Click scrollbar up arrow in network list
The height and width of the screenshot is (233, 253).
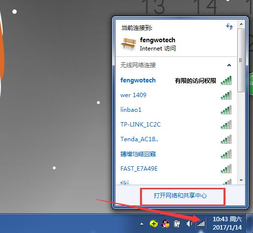pyautogui.click(x=241, y=24)
